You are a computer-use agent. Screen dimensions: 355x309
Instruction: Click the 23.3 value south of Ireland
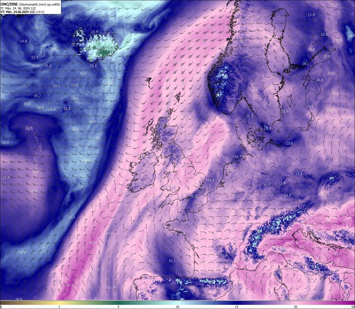(137, 223)
